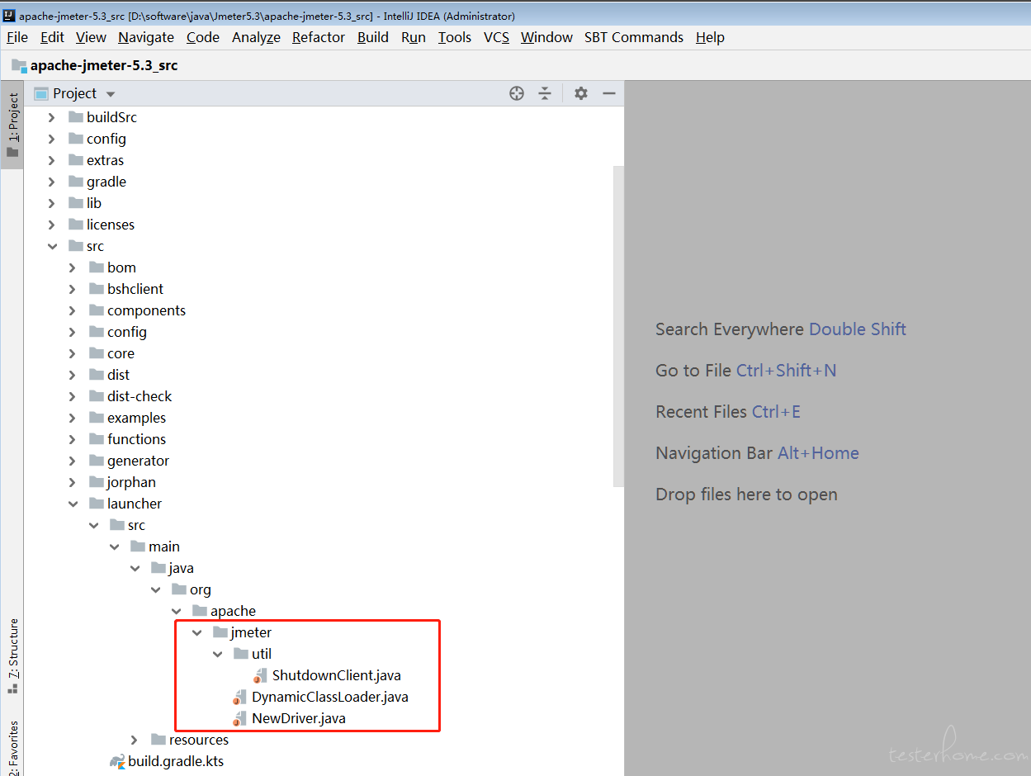This screenshot has height=776, width=1031.
Task: Click the Project panel vertical scrollbar
Action: point(618,326)
